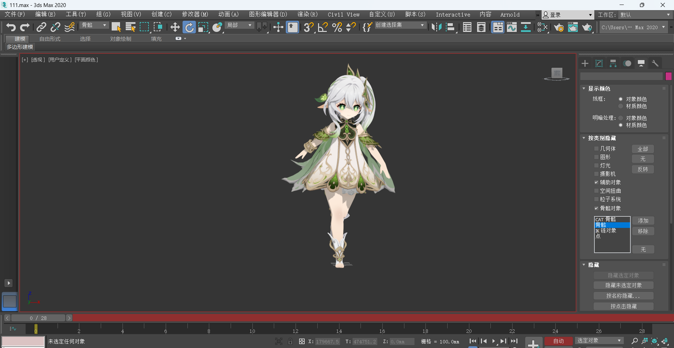This screenshot has height=348, width=674.
Task: Check the 图形 hide checkbox
Action: 596,157
